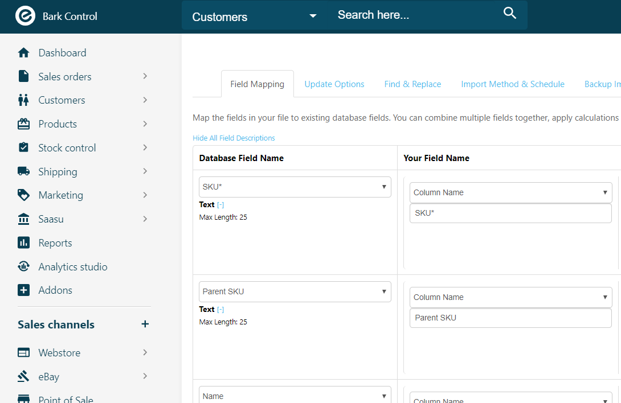
Task: Click the SKU* your-field text input
Action: [511, 213]
